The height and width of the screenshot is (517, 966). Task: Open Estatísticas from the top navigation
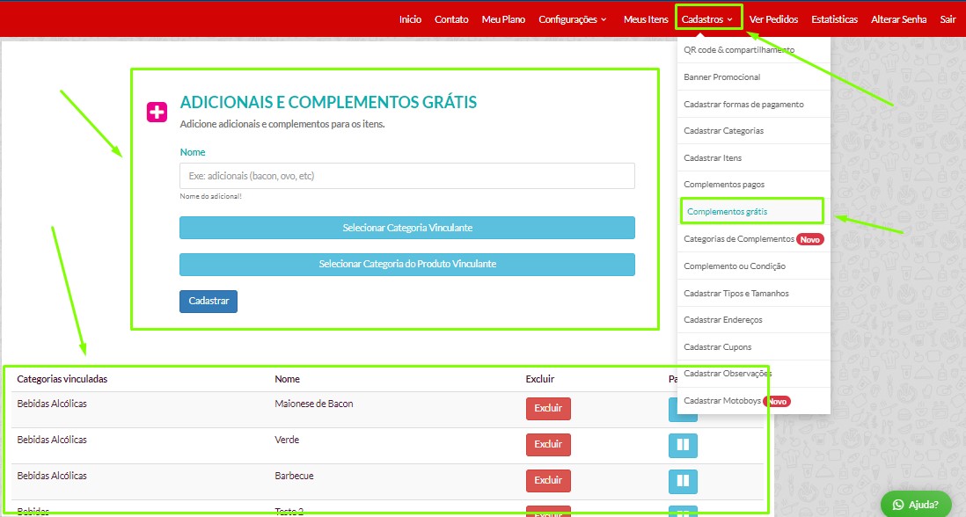coord(834,19)
